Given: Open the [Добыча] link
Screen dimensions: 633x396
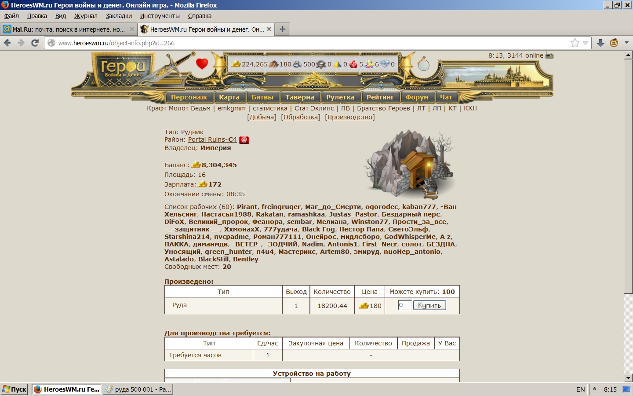Looking at the screenshot, I should click(x=262, y=117).
